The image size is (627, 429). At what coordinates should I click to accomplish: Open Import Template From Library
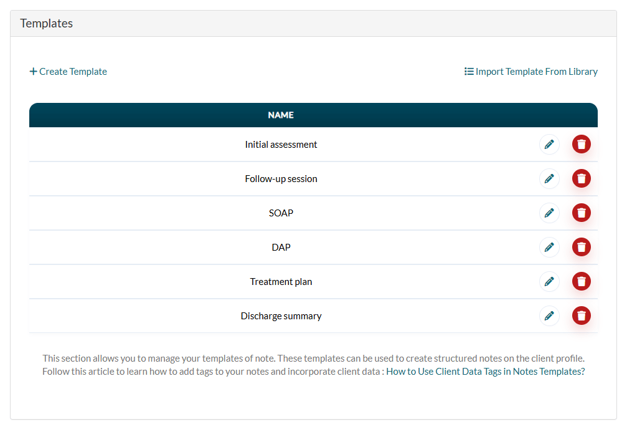[530, 72]
